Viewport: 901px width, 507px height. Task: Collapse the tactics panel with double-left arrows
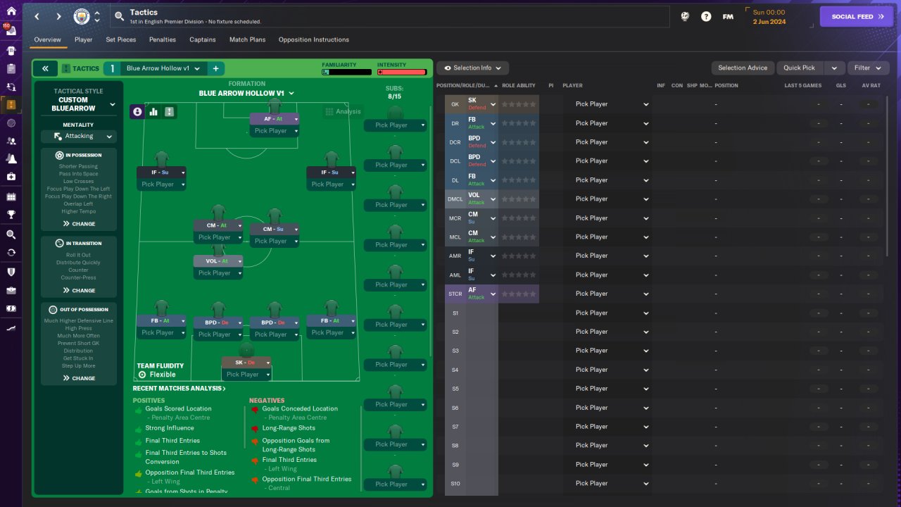tap(45, 68)
